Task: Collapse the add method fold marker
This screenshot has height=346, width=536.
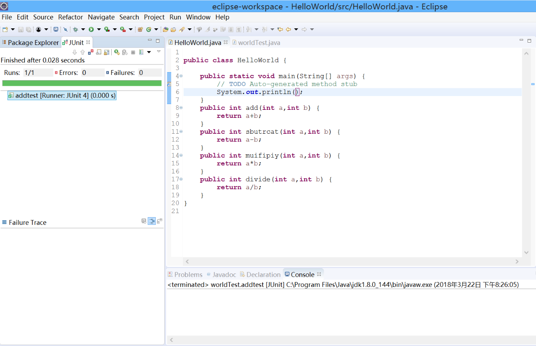Action: 181,108
